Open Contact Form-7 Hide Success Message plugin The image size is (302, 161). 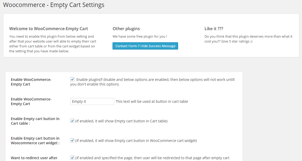(145, 46)
